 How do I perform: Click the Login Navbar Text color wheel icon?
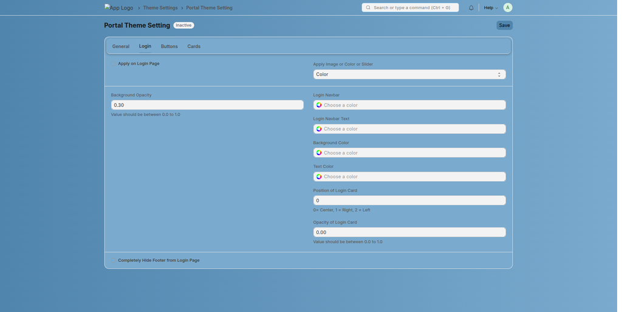(x=319, y=129)
